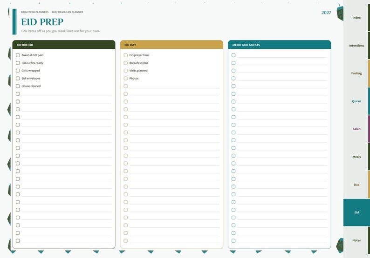Go to the Intentions tab
Image resolution: width=370 pixels, height=258 pixels.
[x=356, y=46]
